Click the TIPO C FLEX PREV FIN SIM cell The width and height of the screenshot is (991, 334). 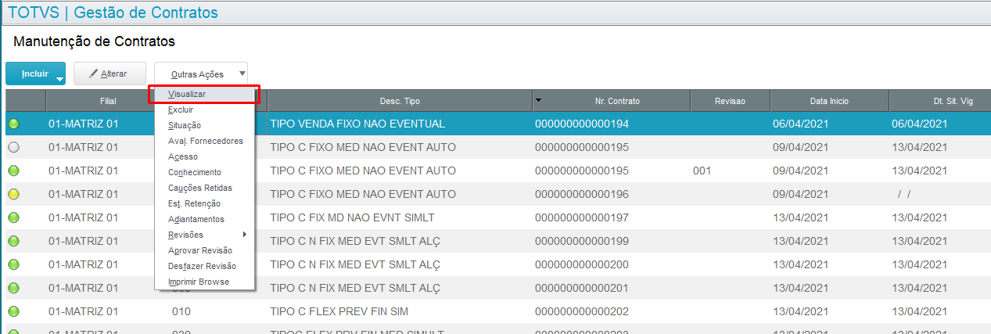(x=339, y=311)
